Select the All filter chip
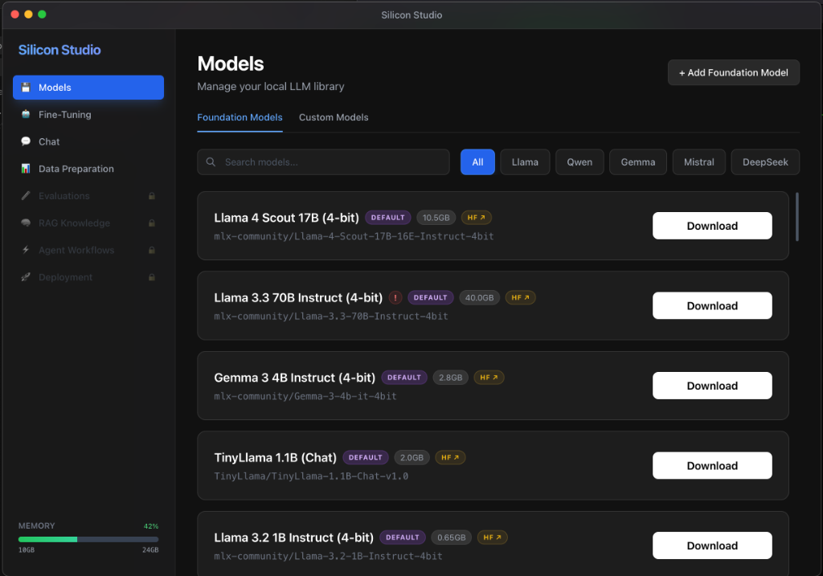Viewport: 823px width, 576px height. coord(477,162)
